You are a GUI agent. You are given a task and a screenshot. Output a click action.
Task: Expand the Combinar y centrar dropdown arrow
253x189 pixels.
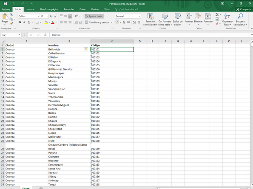[112, 23]
